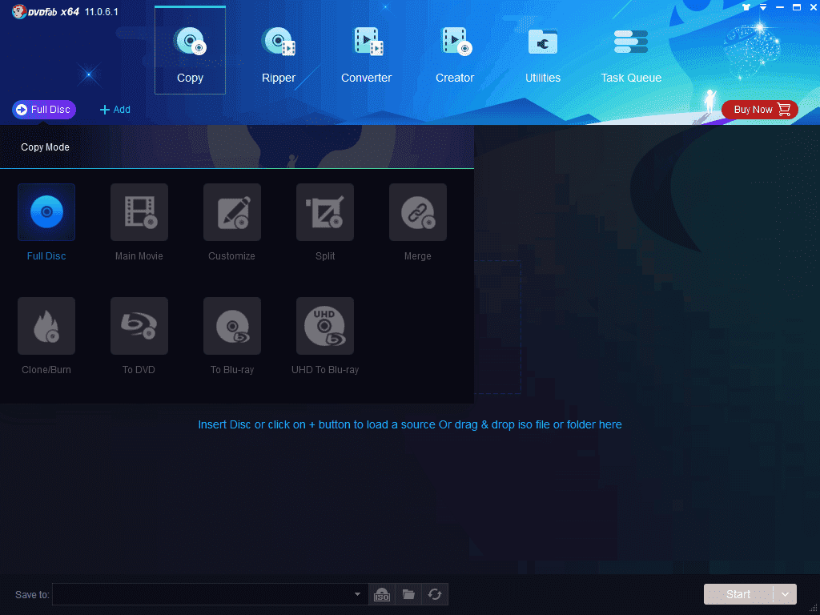Viewport: 820px width, 615px height.
Task: Choose the Main Movie copy mode
Action: point(139,212)
